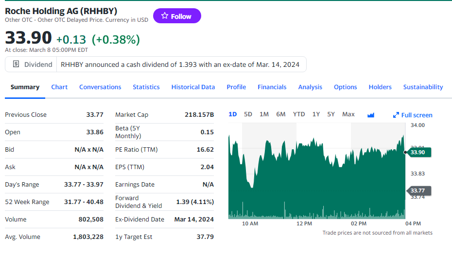Open the Profile tab
This screenshot has width=452, height=253.
(236, 87)
